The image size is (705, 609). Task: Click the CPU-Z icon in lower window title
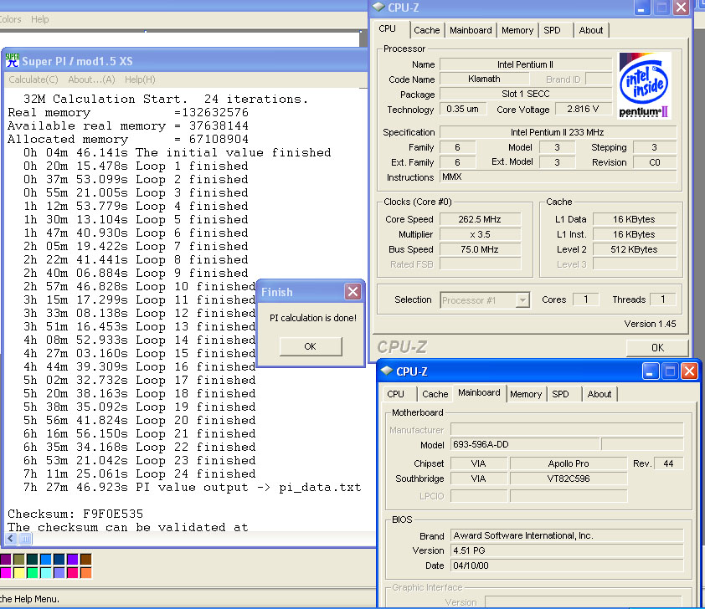(x=387, y=371)
